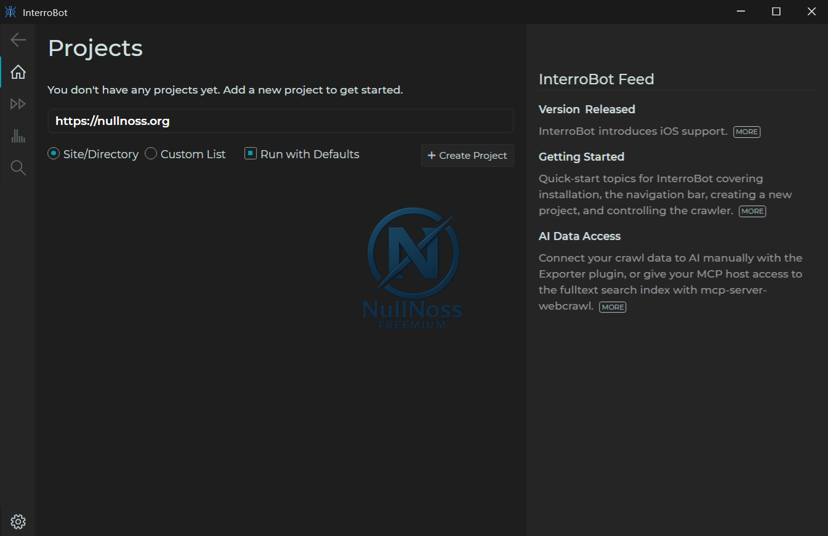Open the reports bar-chart view
This screenshot has width=828, height=536.
pyautogui.click(x=18, y=135)
